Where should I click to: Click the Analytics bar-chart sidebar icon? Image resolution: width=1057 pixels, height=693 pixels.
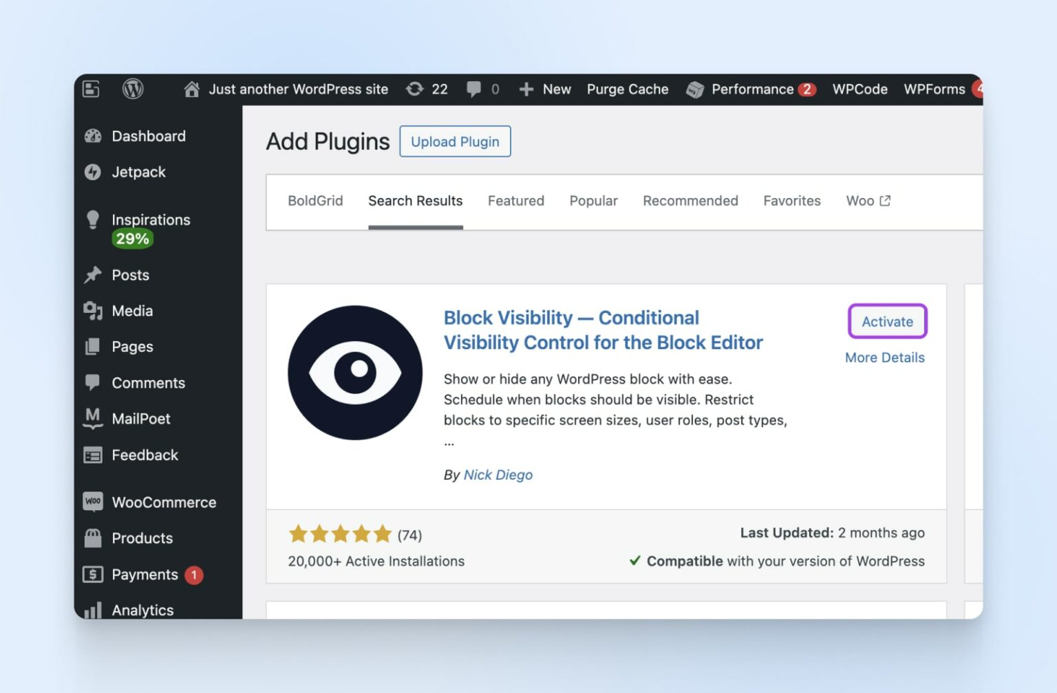[x=92, y=610]
